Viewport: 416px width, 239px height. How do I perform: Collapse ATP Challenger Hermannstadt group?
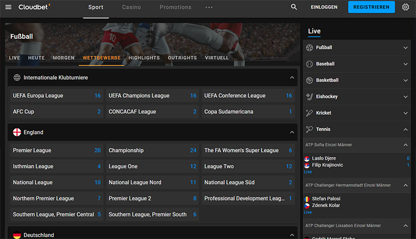(x=405, y=185)
